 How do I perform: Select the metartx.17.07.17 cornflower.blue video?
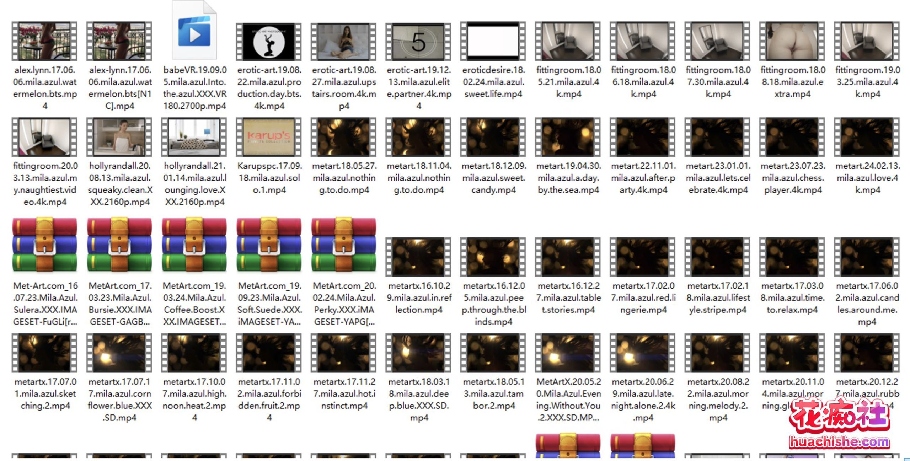119,353
